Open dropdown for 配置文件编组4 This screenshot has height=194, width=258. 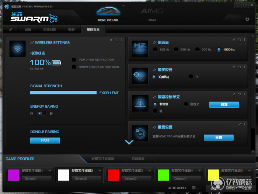click(x=199, y=171)
